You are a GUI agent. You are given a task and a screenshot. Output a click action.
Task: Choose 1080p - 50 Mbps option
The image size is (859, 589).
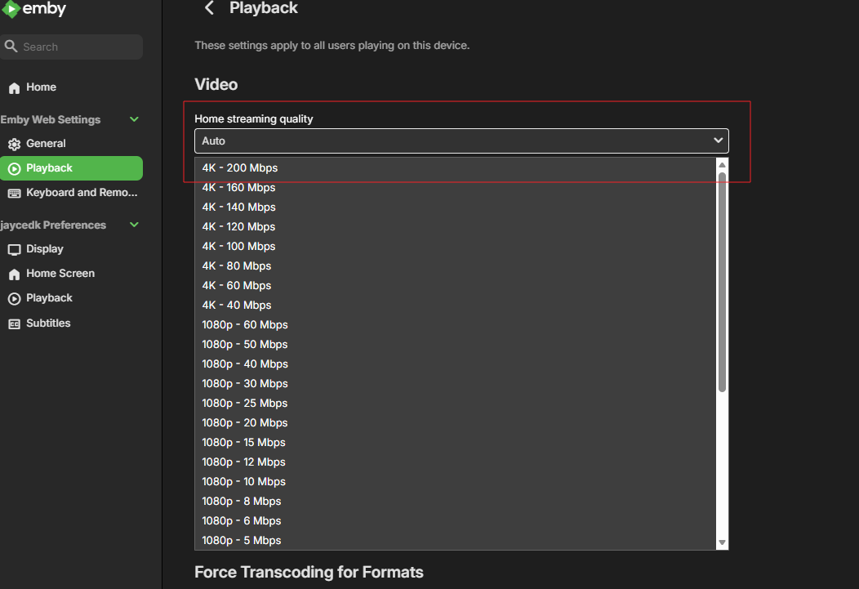(x=456, y=345)
